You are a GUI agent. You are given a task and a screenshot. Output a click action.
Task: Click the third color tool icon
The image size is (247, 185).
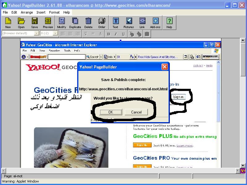(x=147, y=34)
